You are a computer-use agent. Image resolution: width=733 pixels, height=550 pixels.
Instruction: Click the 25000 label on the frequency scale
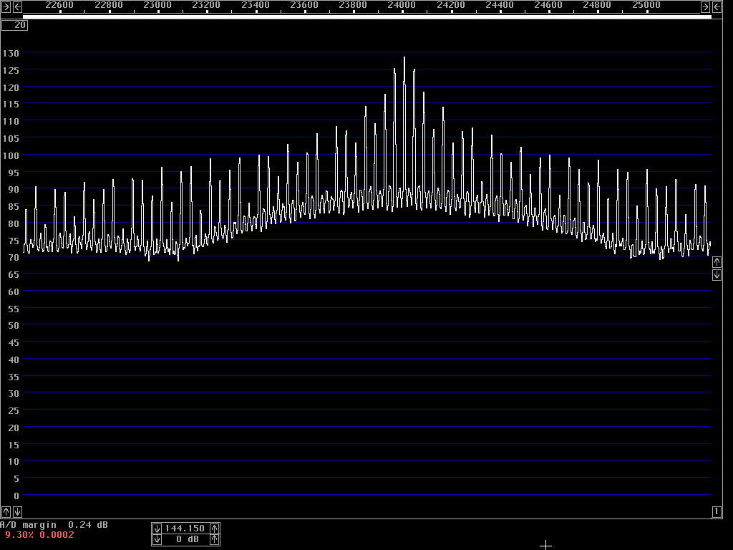click(646, 5)
